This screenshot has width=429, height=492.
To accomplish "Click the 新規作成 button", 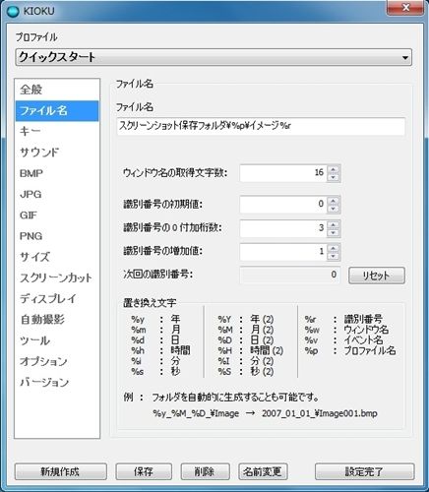I will point(61,471).
